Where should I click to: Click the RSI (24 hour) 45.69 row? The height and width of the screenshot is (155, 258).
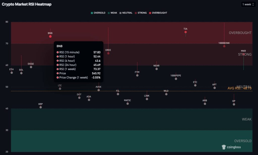pos(79,65)
